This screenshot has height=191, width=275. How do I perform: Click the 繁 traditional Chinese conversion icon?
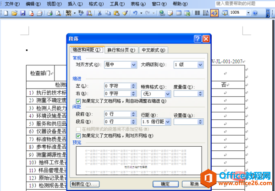69,13
